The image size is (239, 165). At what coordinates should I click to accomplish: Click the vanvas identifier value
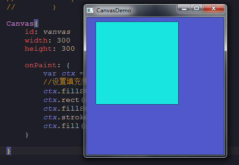(57, 32)
